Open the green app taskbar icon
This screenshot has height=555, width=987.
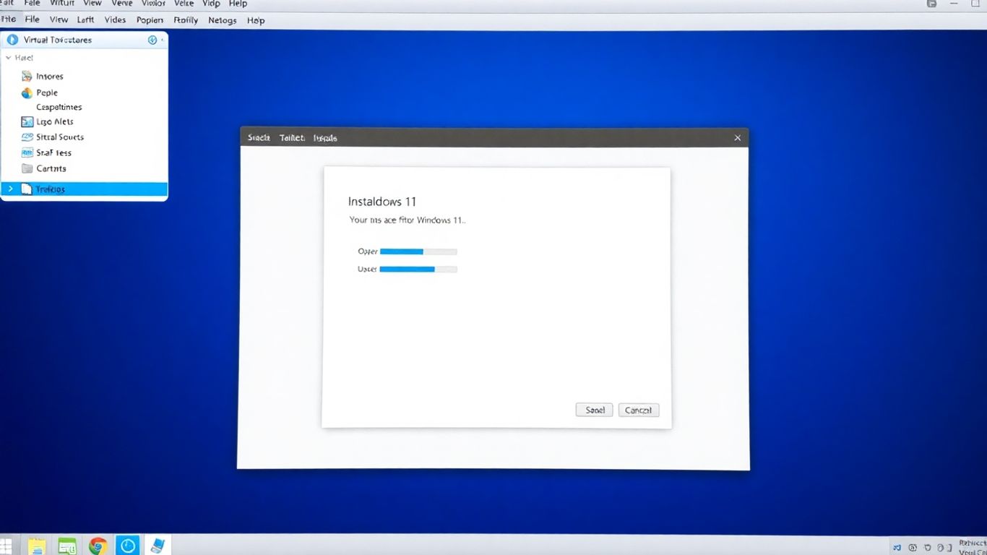coord(67,546)
